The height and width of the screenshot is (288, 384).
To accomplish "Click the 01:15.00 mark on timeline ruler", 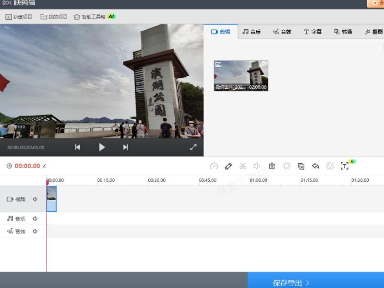I will coord(309,180).
